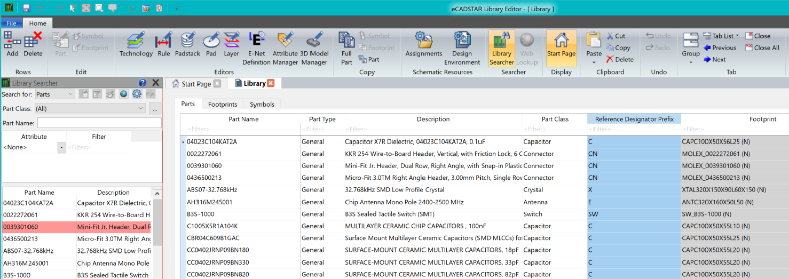The height and width of the screenshot is (279, 789).
Task: Open the Layer editor
Action: pos(231,44)
